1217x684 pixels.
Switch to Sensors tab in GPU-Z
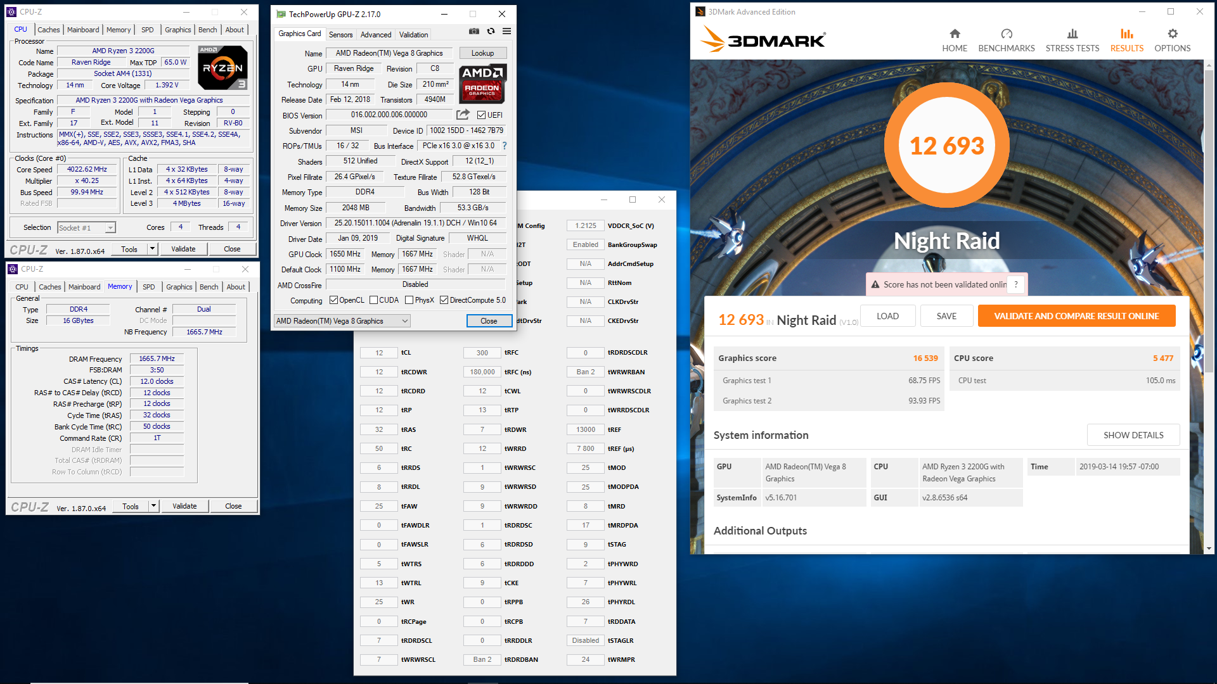340,35
